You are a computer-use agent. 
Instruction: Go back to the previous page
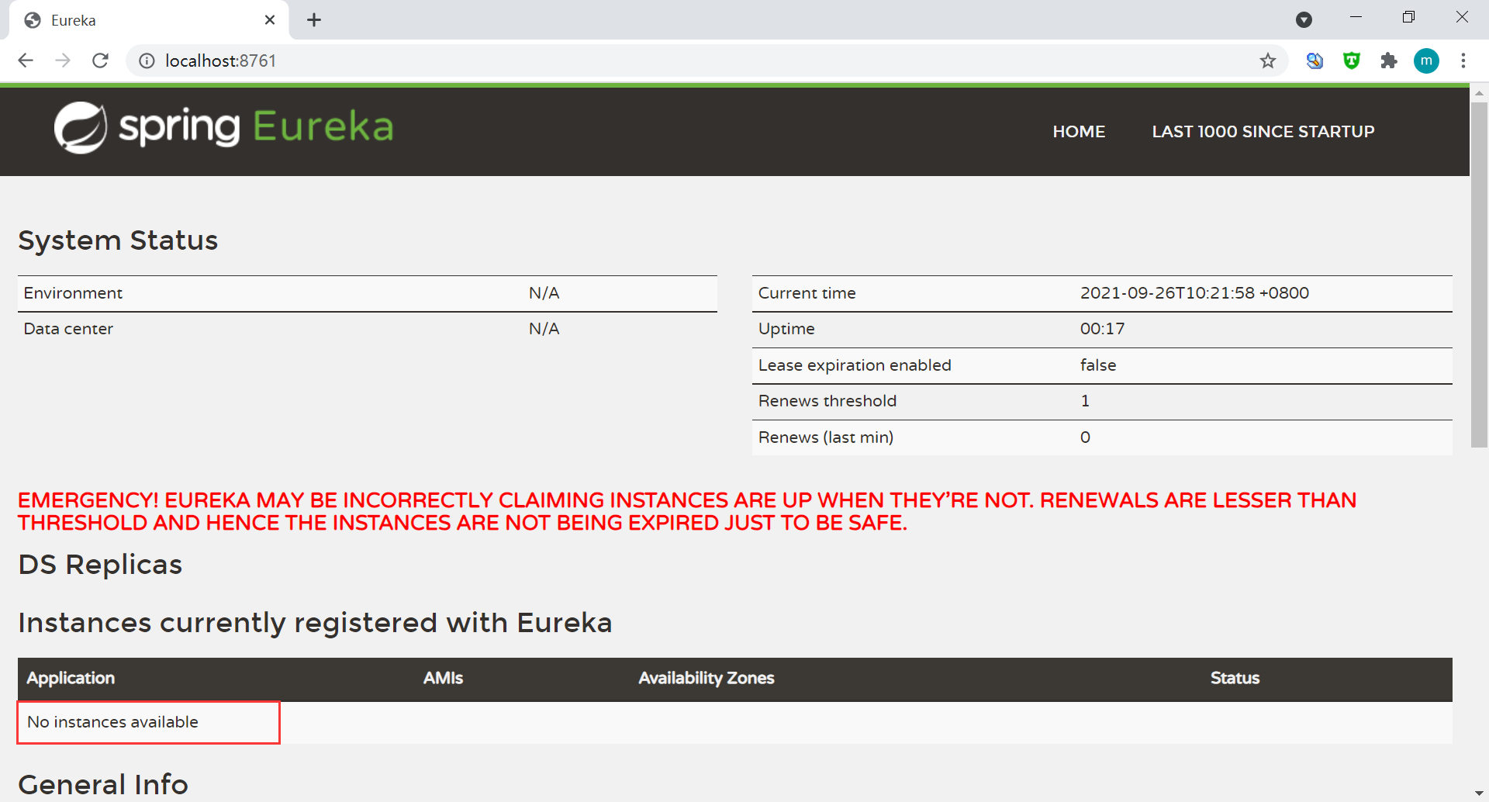(26, 60)
